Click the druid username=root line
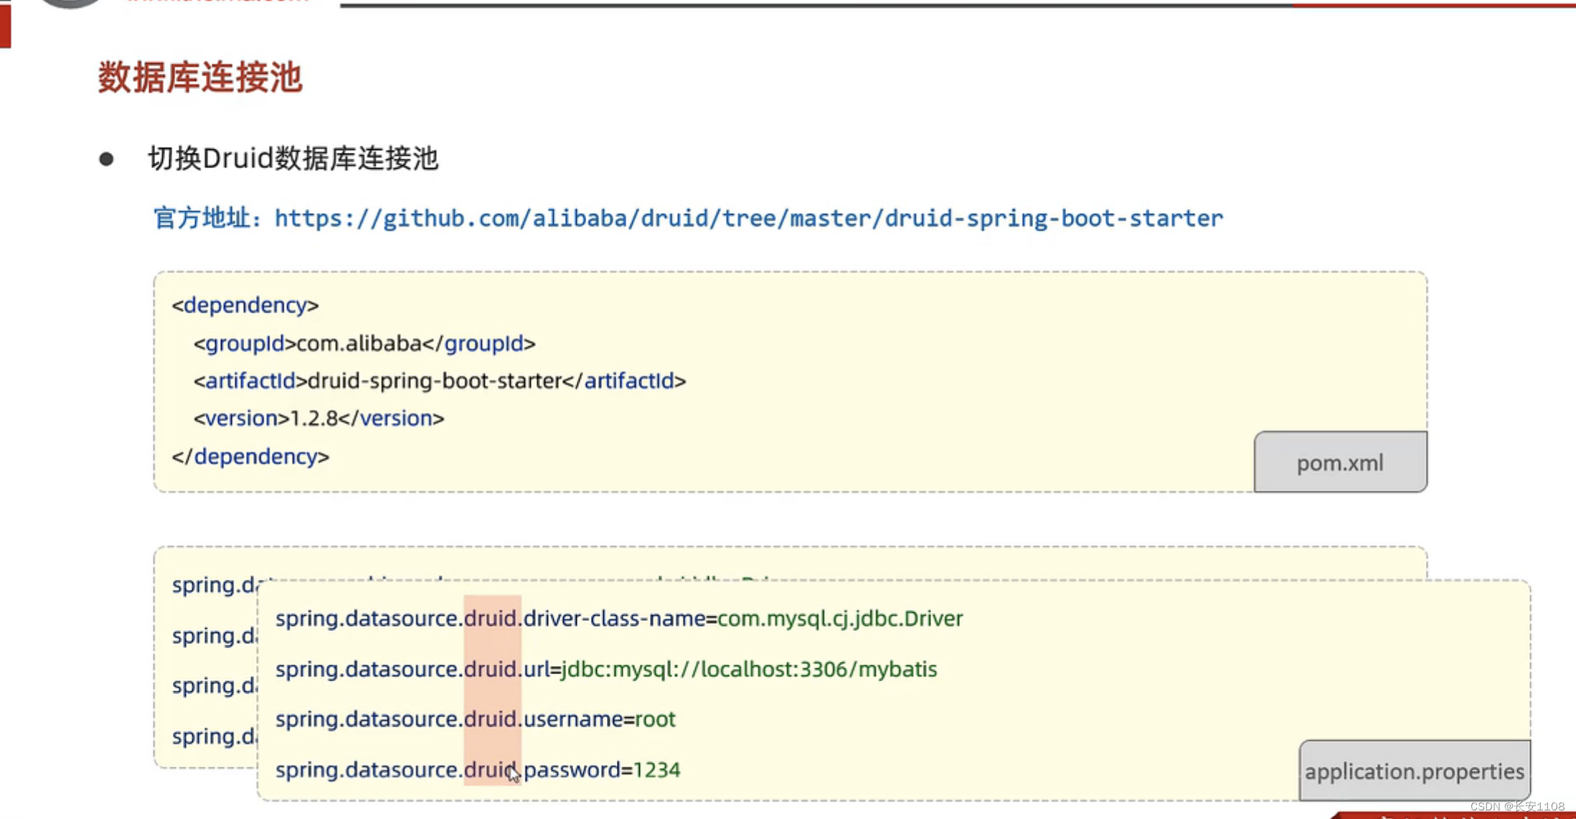Image resolution: width=1576 pixels, height=819 pixels. coord(476,719)
